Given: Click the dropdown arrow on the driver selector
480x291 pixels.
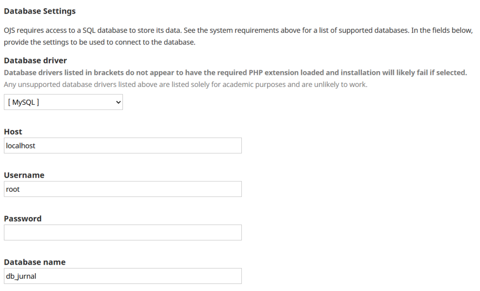Looking at the screenshot, I should click(x=117, y=102).
